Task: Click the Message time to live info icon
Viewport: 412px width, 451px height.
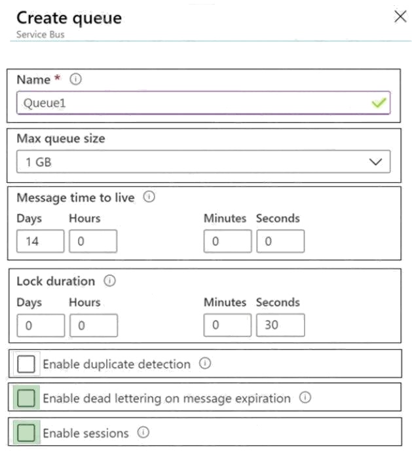Action: pos(149,197)
